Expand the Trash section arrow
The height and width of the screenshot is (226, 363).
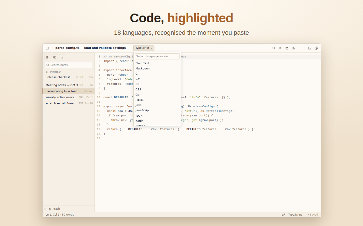(45, 209)
